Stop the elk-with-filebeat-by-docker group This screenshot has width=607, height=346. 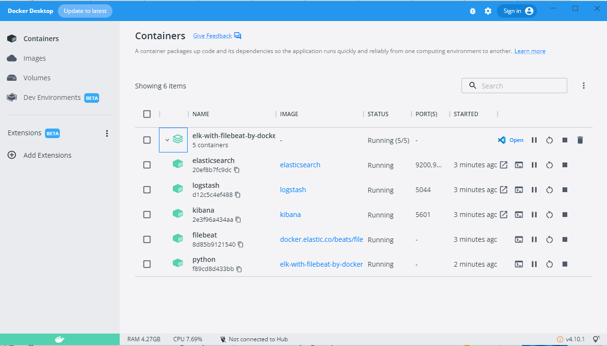(x=565, y=140)
